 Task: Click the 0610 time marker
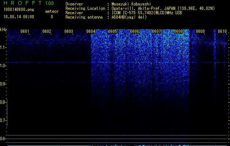[x=222, y=31]
